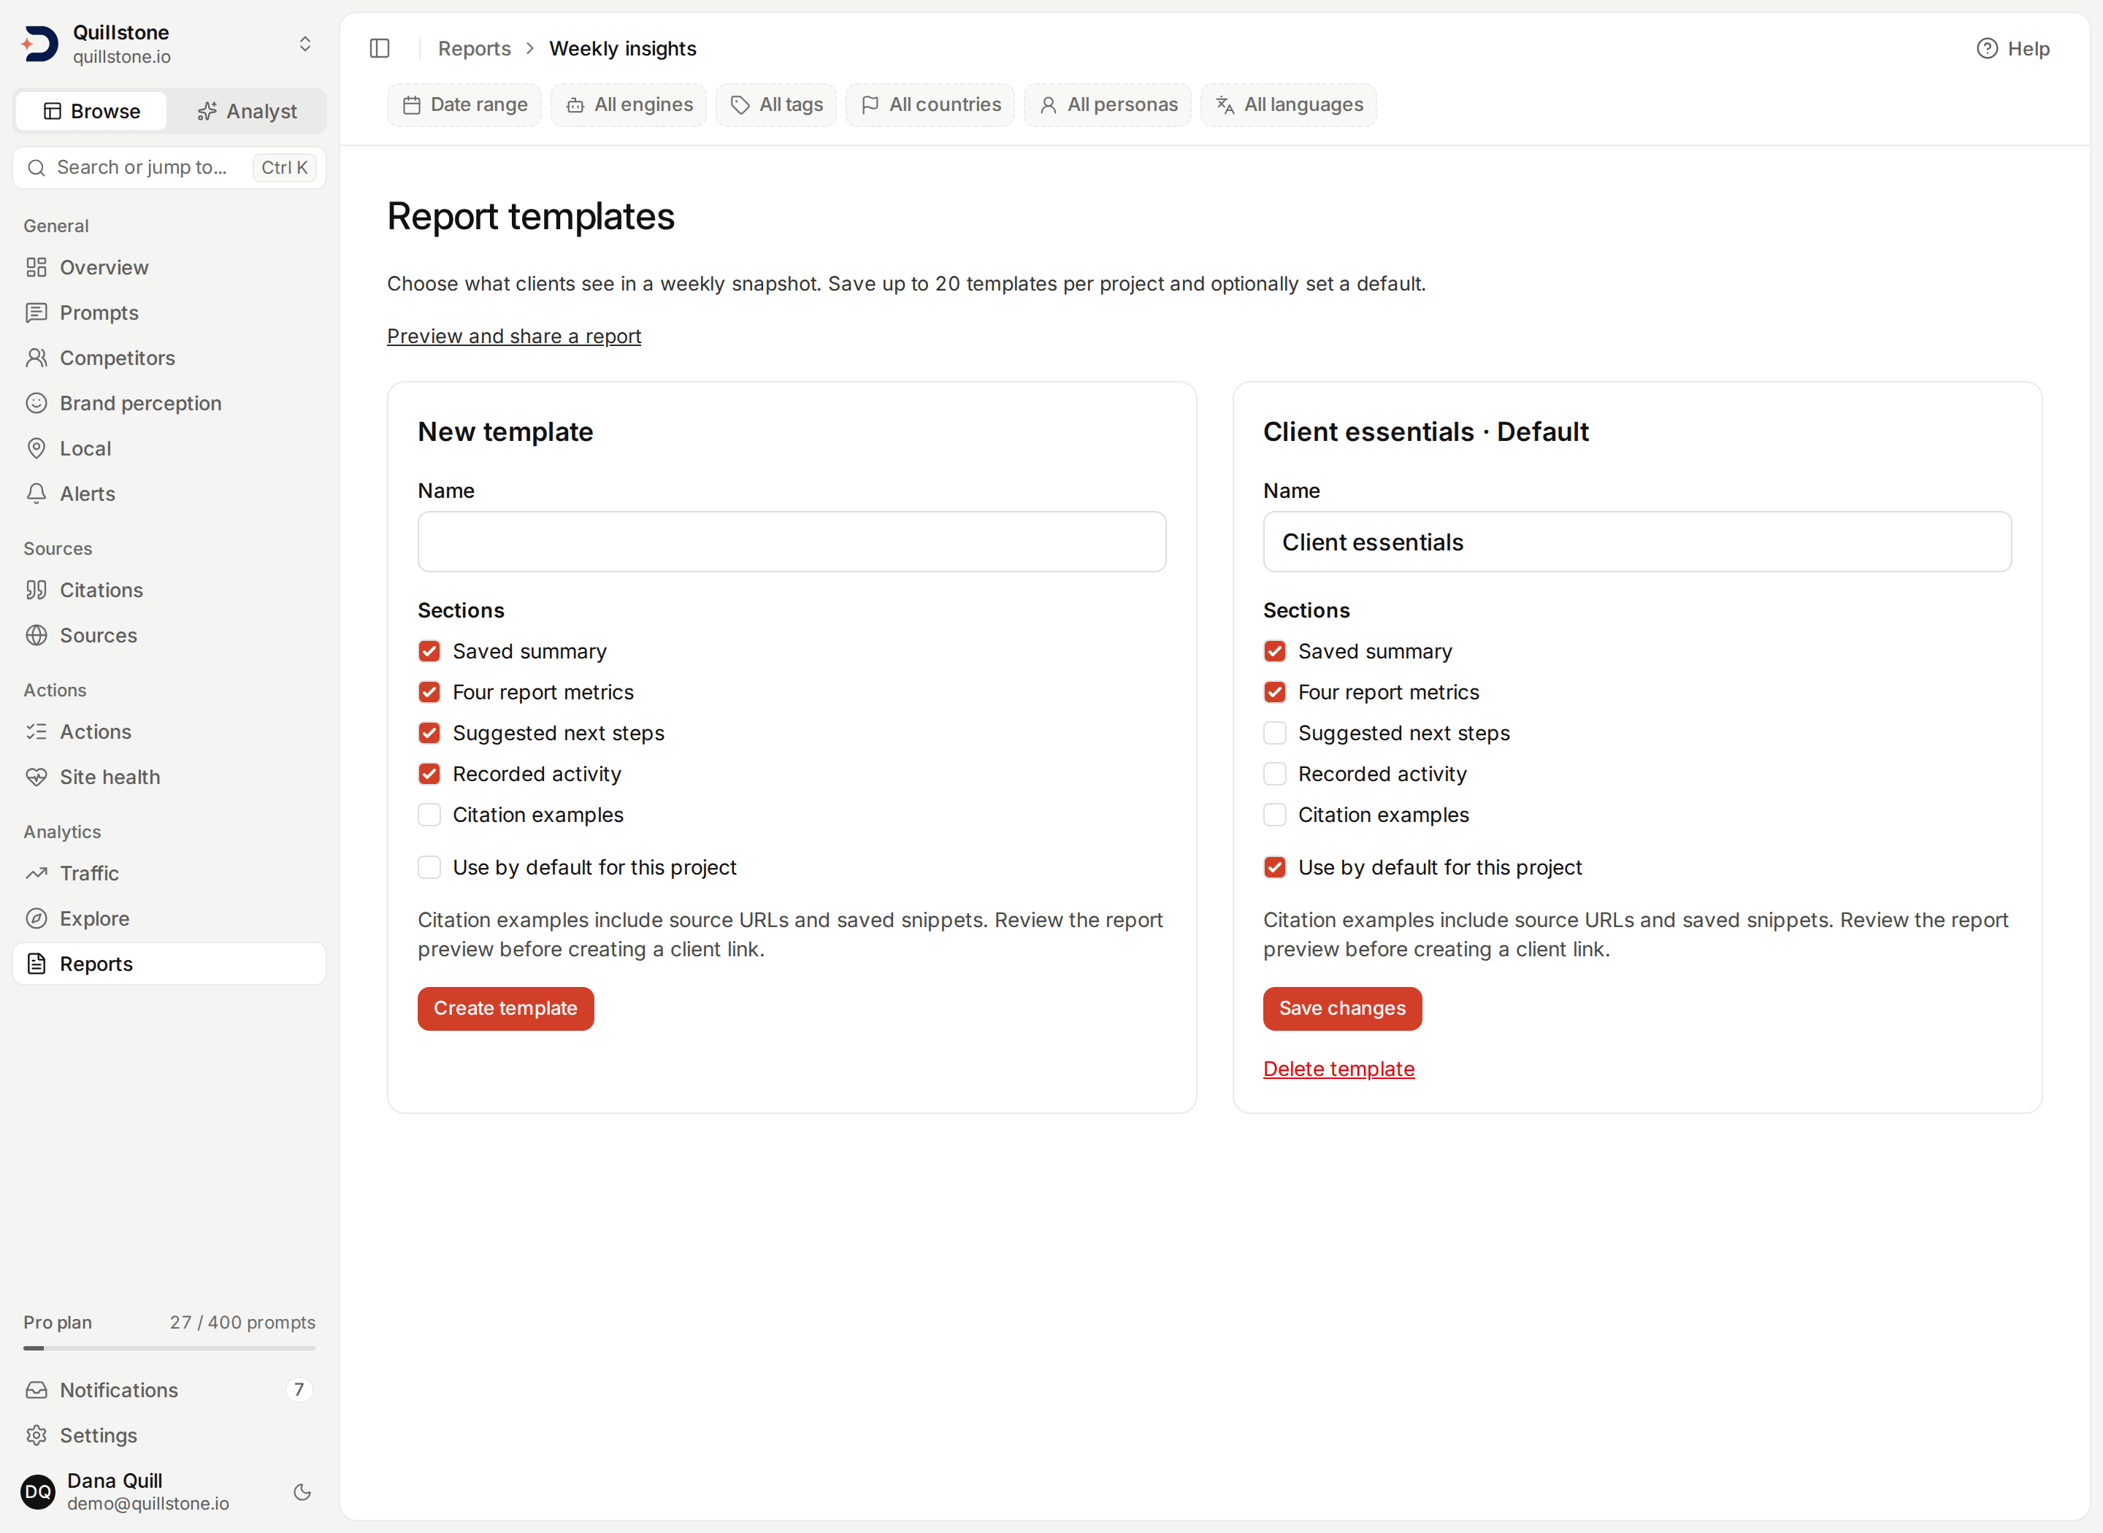
Task: Check Use by default in New template
Action: click(429, 868)
